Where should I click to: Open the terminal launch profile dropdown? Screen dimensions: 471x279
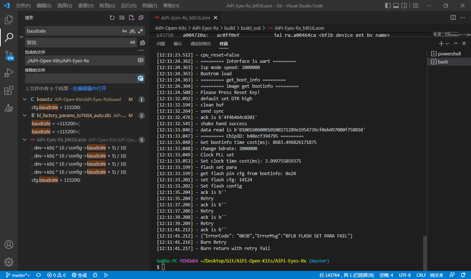(x=447, y=44)
